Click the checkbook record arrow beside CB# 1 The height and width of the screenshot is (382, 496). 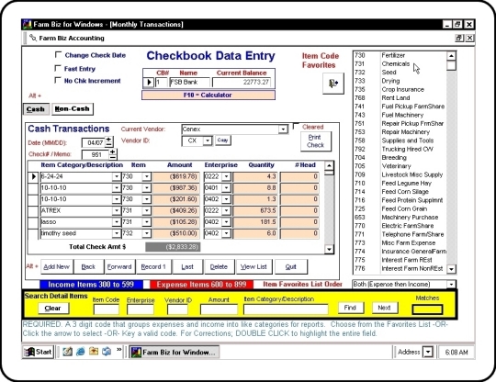pyautogui.click(x=149, y=83)
